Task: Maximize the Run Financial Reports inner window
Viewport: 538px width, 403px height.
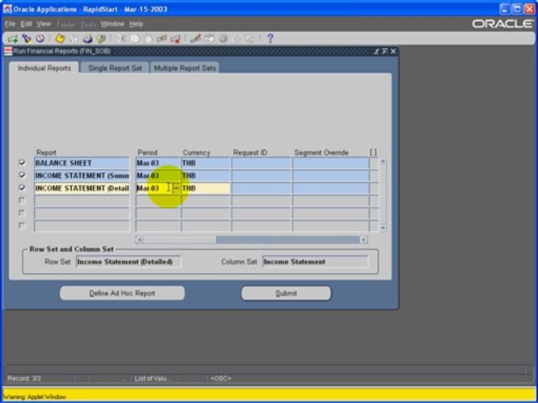Action: click(384, 51)
